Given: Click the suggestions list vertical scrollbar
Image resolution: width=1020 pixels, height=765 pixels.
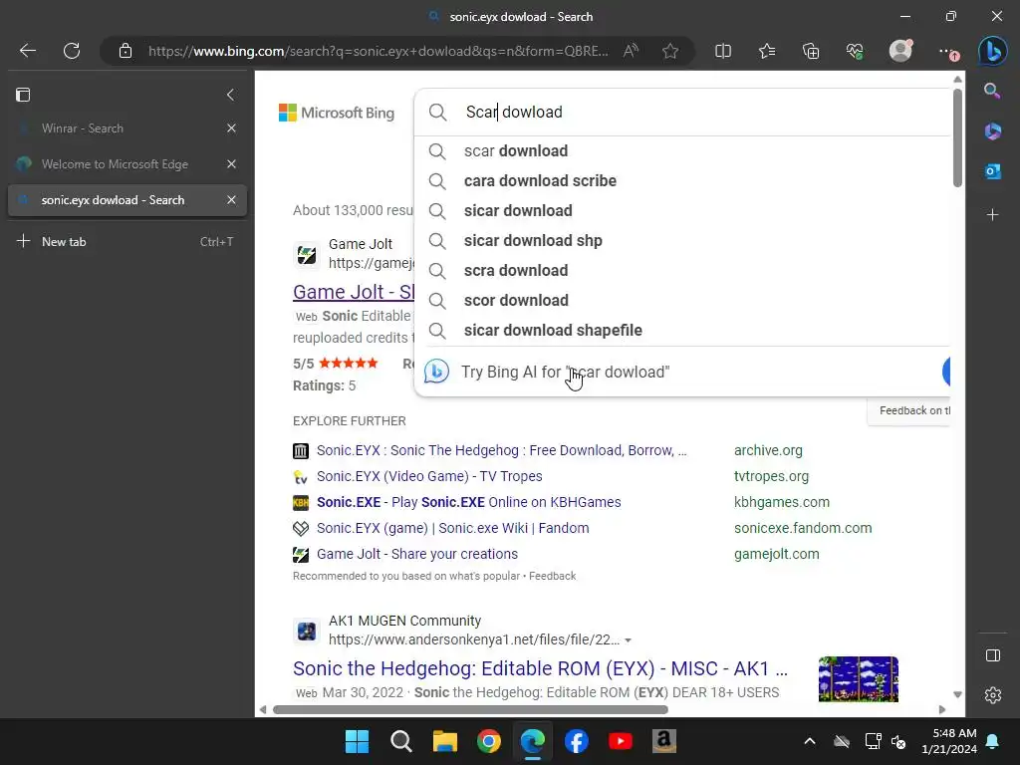Looking at the screenshot, I should pos(957,137).
